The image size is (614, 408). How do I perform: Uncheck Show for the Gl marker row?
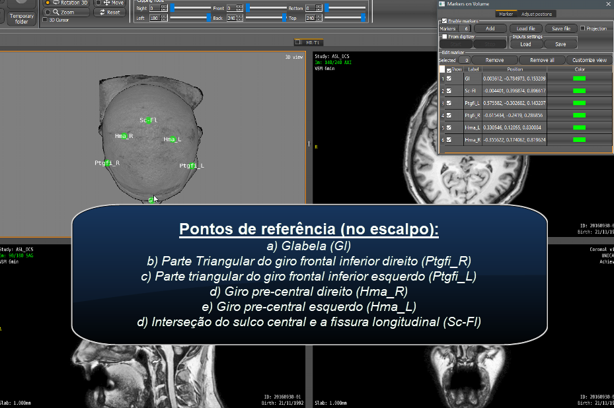[x=449, y=79]
